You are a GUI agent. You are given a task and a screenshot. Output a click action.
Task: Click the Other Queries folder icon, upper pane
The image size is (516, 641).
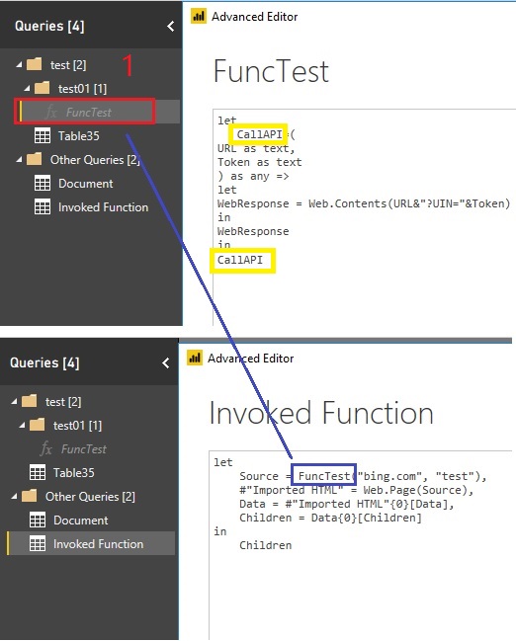(x=35, y=159)
